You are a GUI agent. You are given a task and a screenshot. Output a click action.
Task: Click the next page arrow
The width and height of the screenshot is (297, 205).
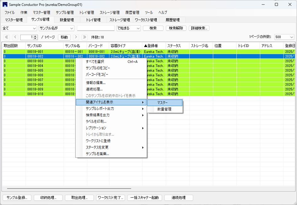[x=76, y=37]
